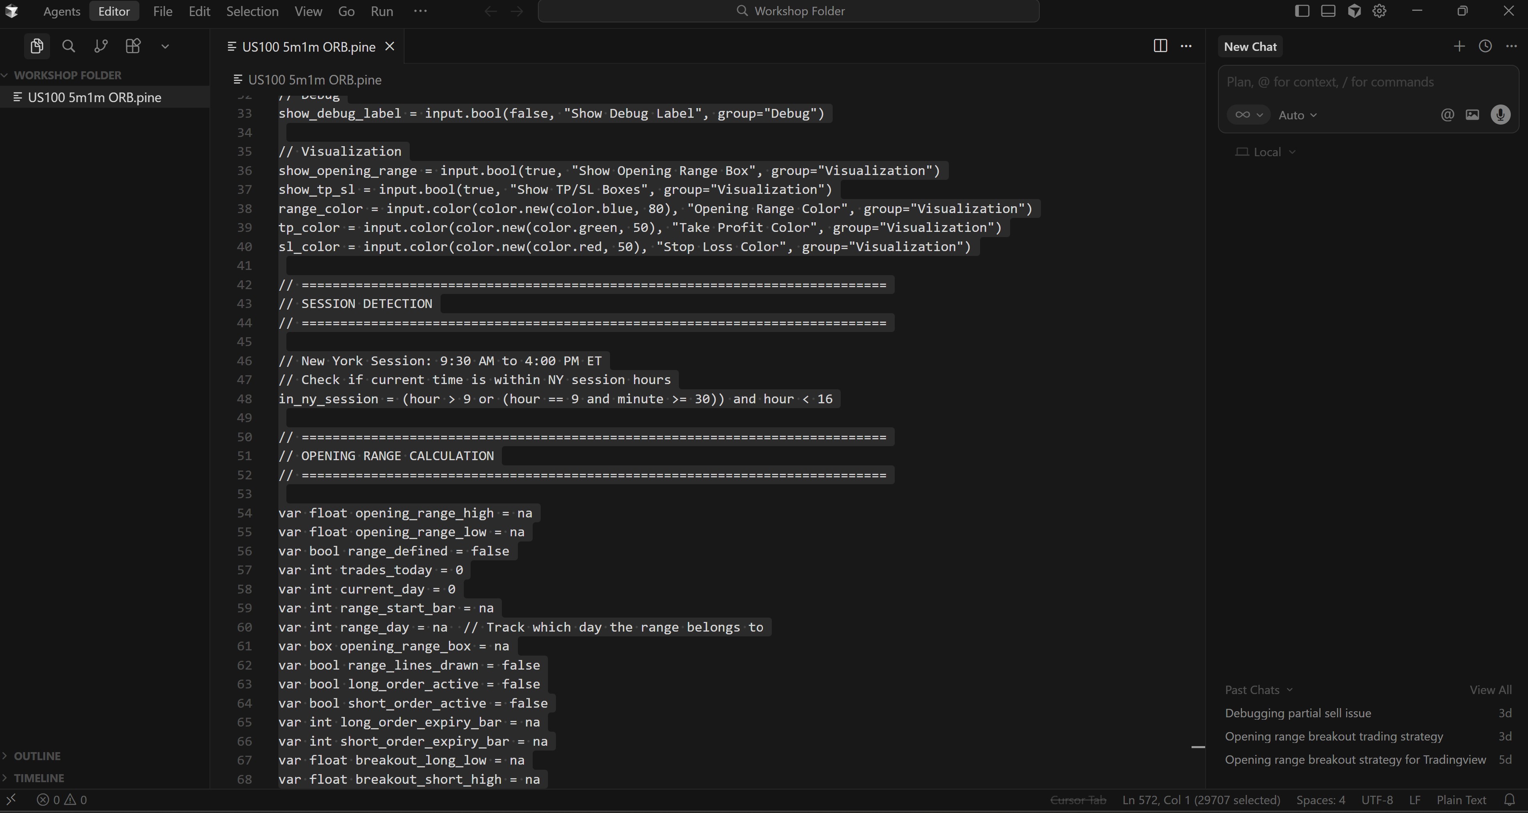Click View All past chats link
Screen dimensions: 1528x813
pos(1490,690)
